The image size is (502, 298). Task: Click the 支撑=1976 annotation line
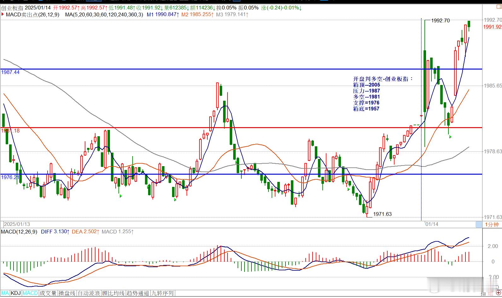click(366, 103)
